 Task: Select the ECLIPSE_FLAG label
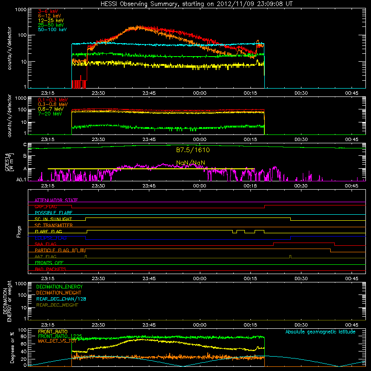[51, 238]
